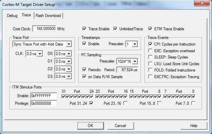212x134 pixels.
Task: Uncheck privilege Port 31..24
Action: 91,103
